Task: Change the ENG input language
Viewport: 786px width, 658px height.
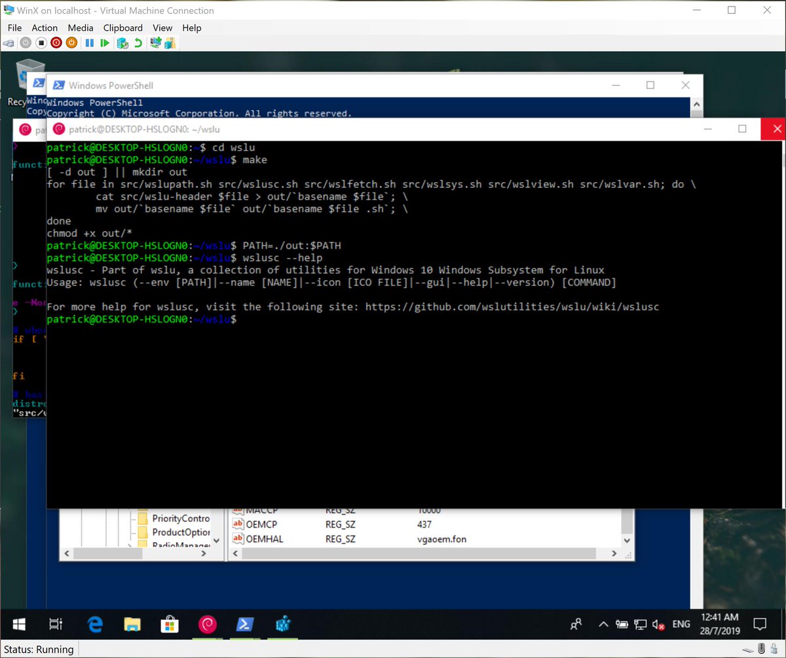Action: [x=681, y=624]
